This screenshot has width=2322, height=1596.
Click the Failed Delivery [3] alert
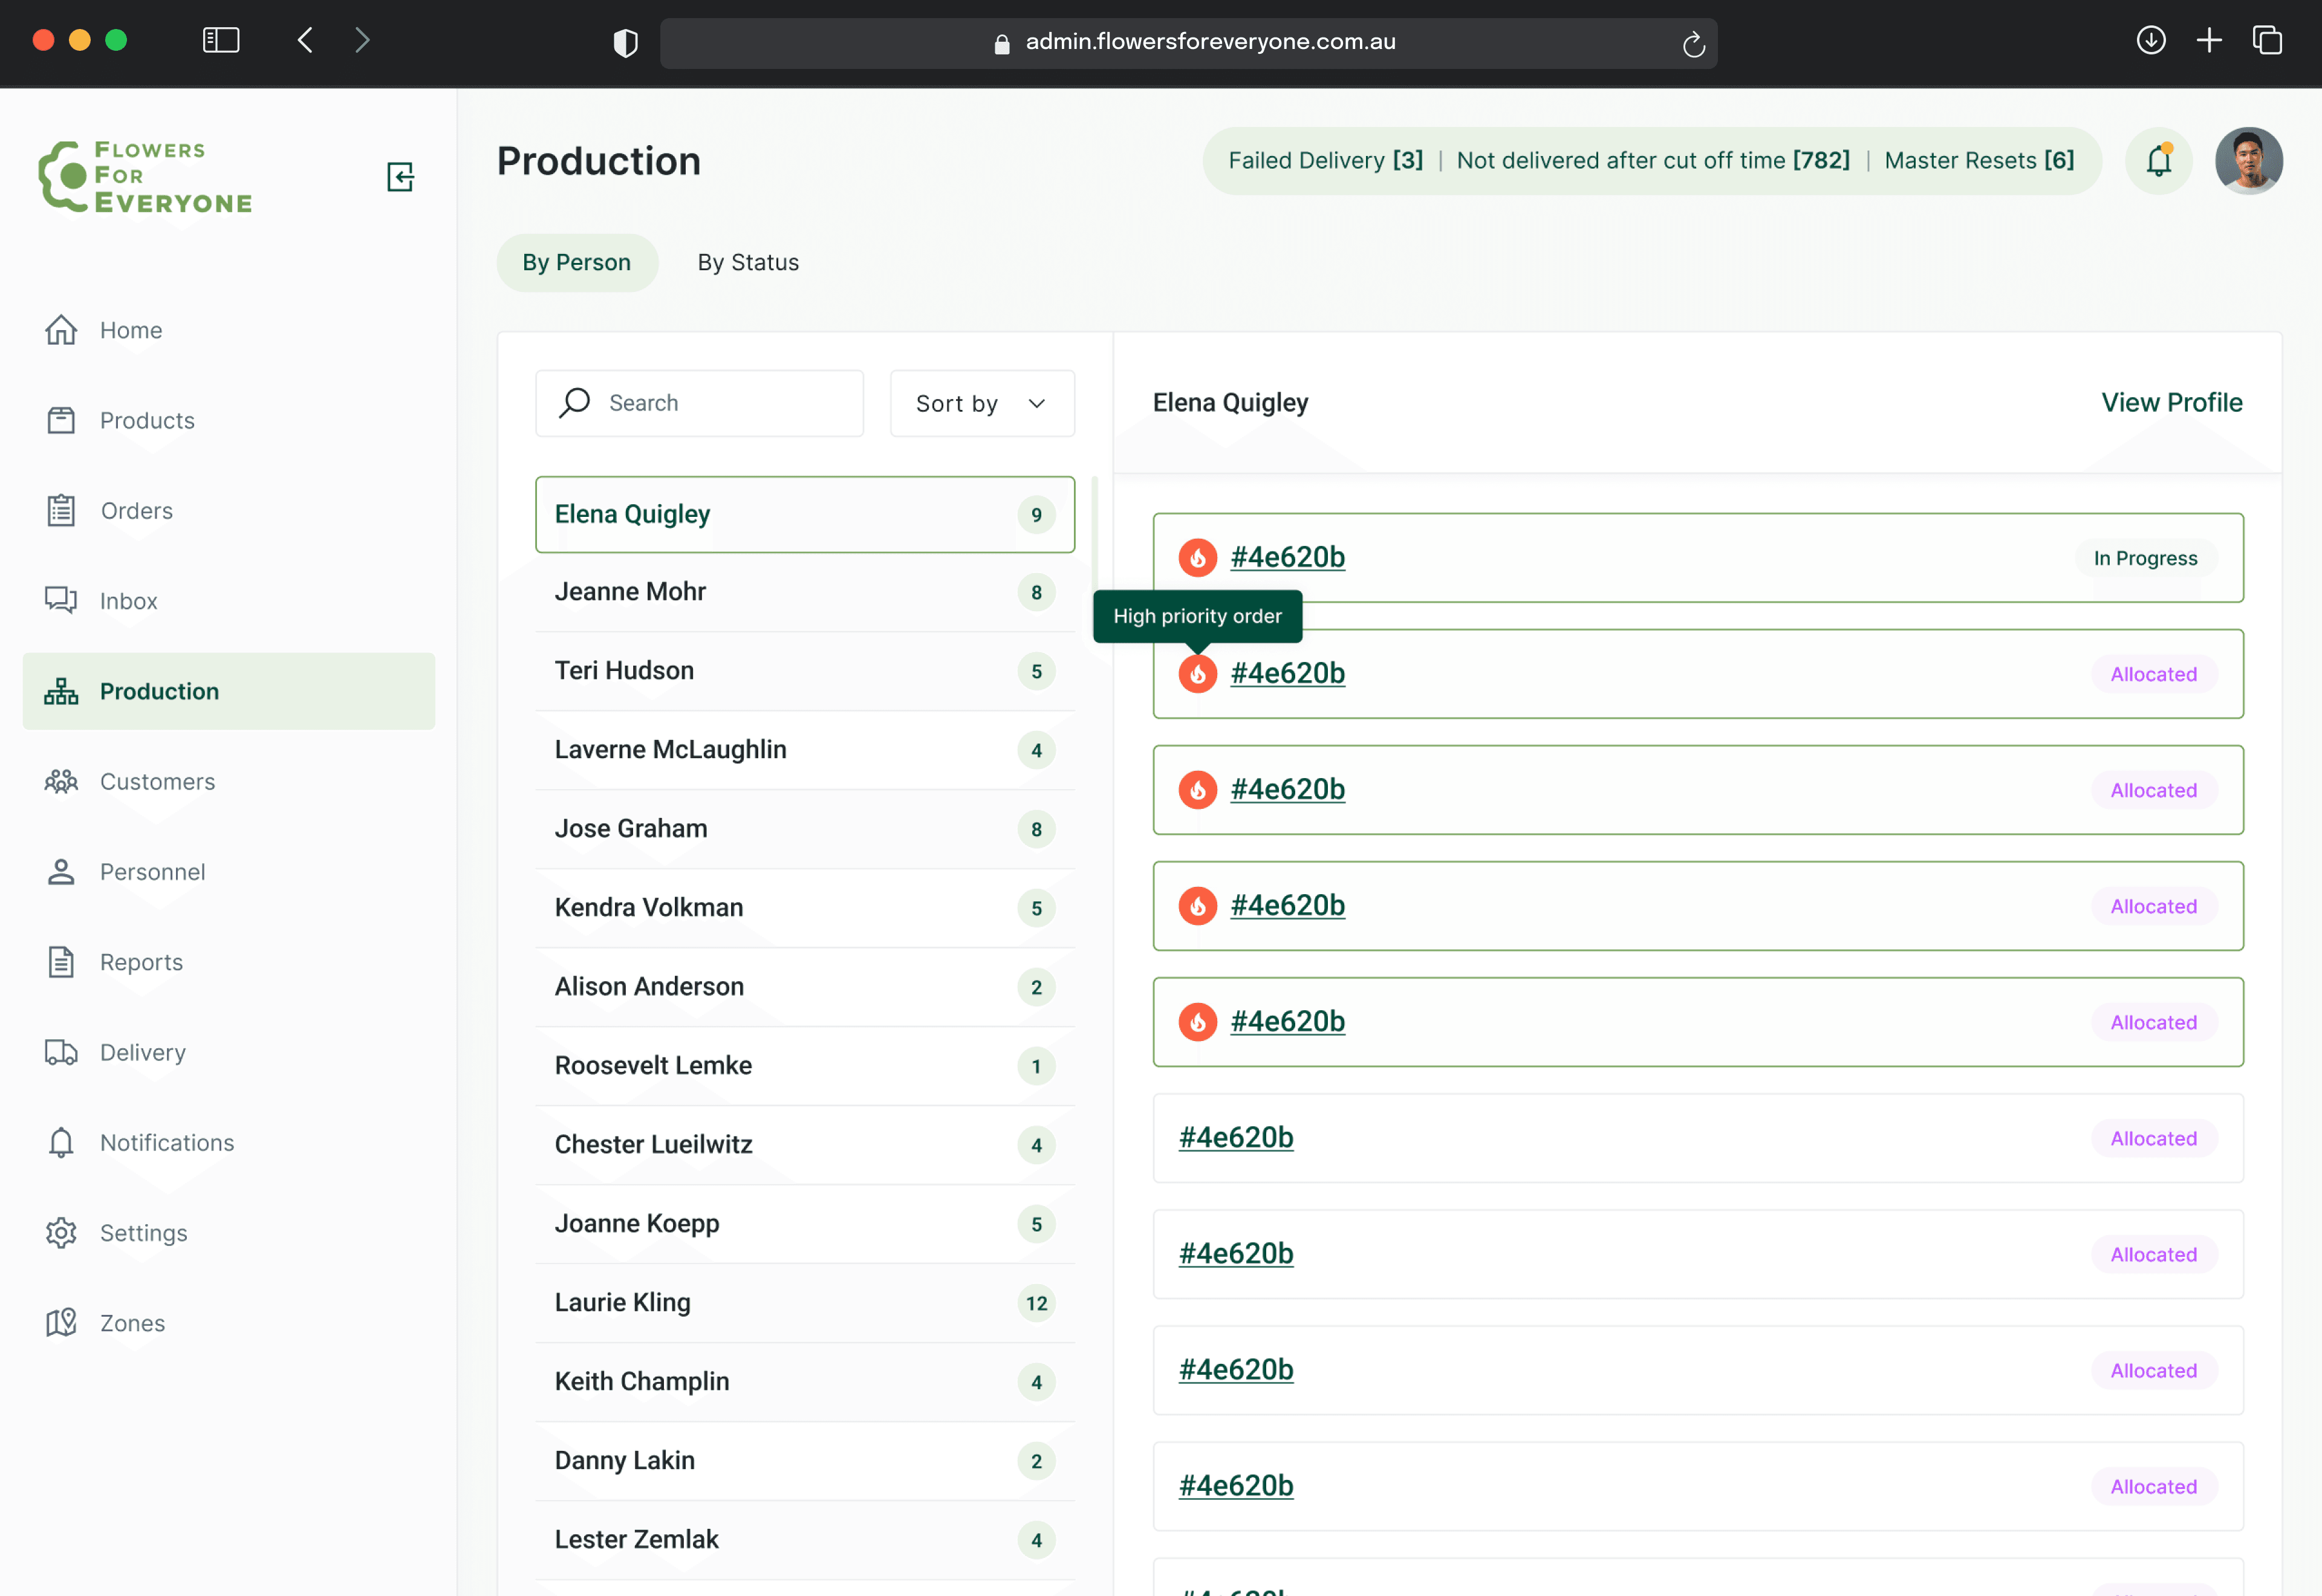pyautogui.click(x=1325, y=160)
